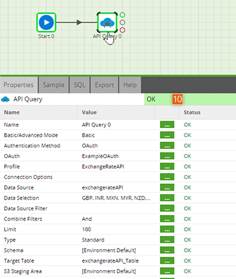Image resolution: width=236 pixels, height=279 pixels.
Task: Click the OK status in header bar
Action: click(x=151, y=99)
